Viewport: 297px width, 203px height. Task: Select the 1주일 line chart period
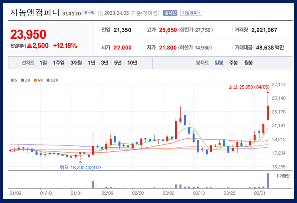[x=59, y=63]
